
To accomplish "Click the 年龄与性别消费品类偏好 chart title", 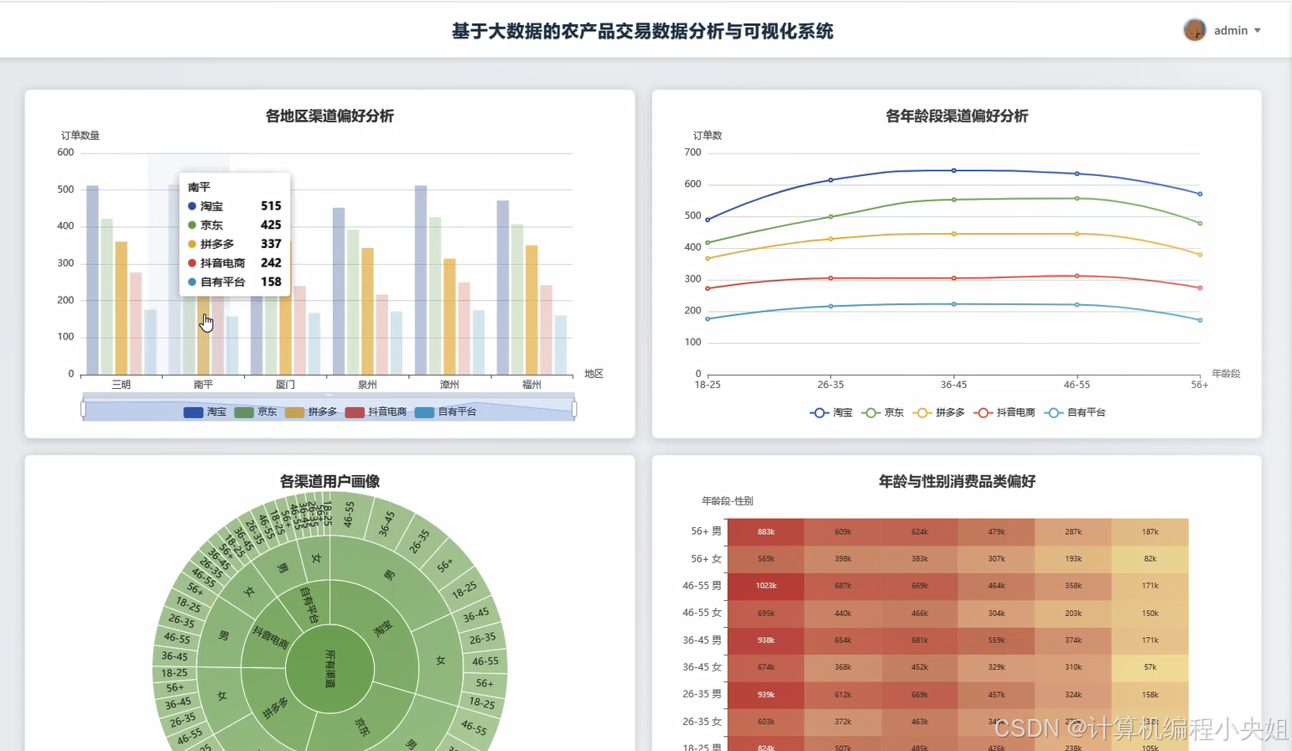I will tap(957, 481).
